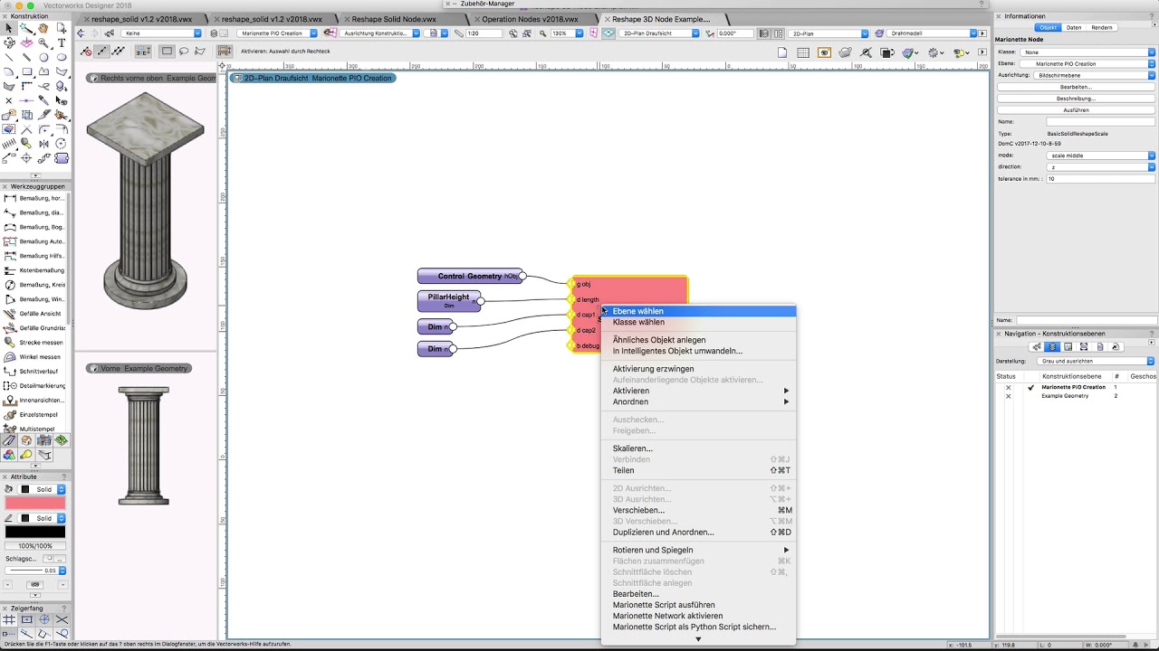Select the Mirror tool icon
Viewport: 1159px width, 651px height.
[x=43, y=144]
